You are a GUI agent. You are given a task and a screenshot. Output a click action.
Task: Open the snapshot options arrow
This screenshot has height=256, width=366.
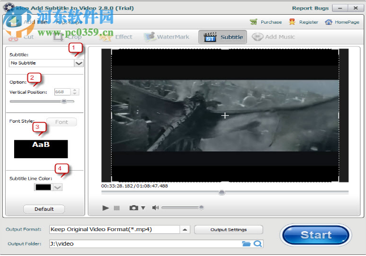(143, 208)
